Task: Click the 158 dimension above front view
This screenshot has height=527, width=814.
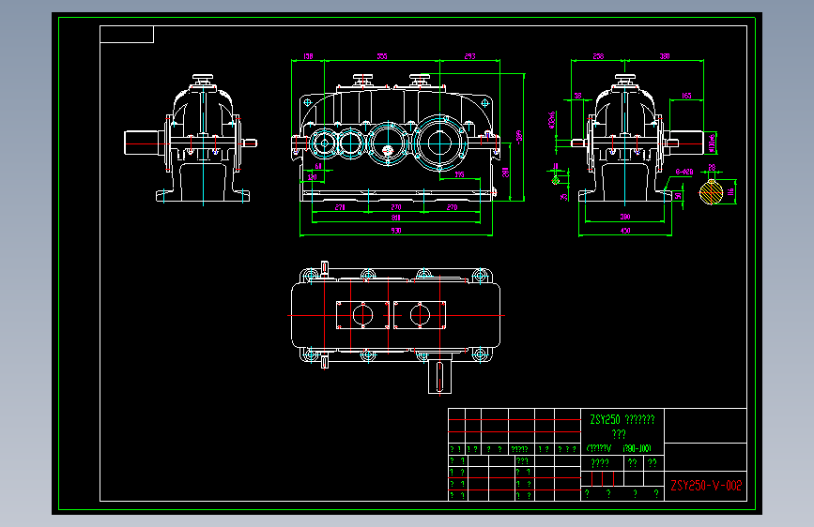Action: coord(308,56)
